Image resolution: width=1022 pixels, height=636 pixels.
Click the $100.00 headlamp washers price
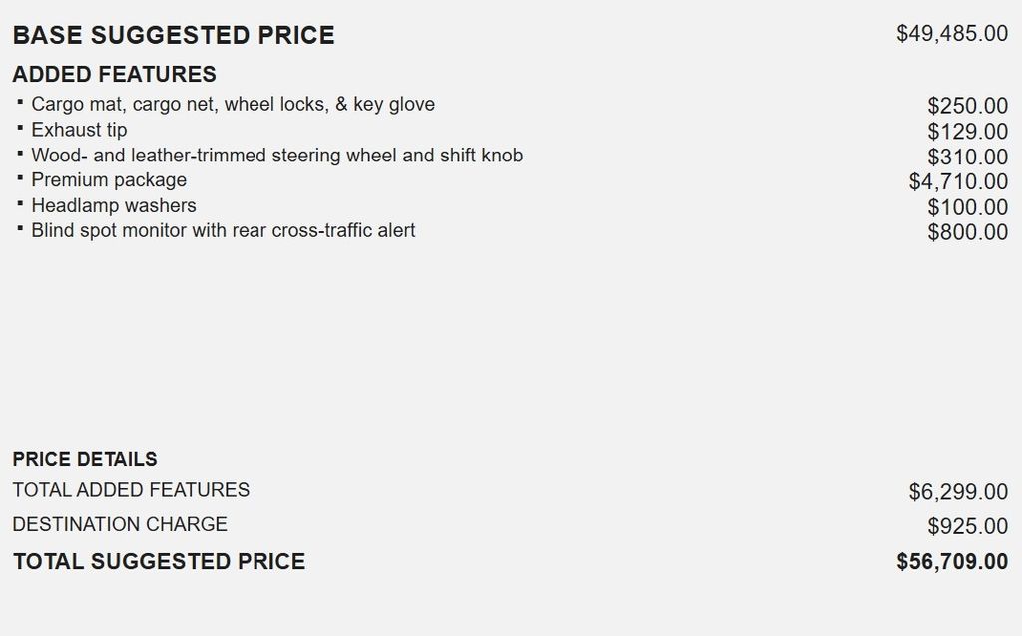967,207
